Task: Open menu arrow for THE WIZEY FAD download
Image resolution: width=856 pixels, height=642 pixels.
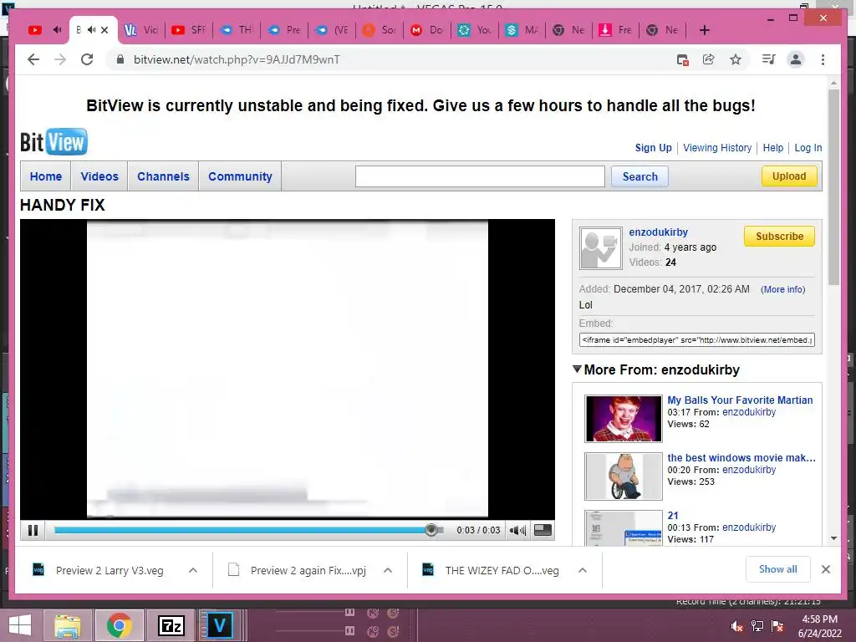Action: 583,570
